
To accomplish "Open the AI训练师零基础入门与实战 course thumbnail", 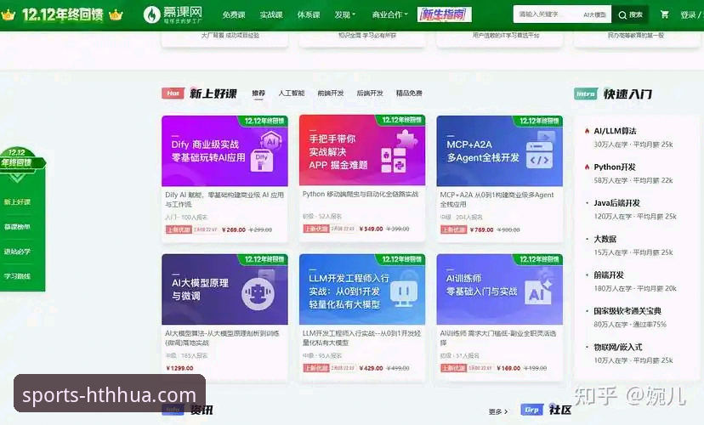I will [499, 290].
